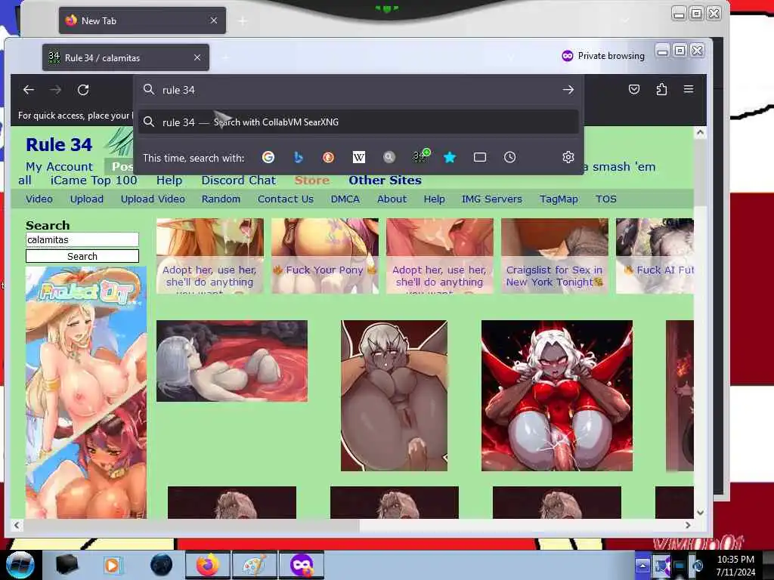Click the vertical scrollbar down arrow
The image size is (774, 580).
pos(700,513)
